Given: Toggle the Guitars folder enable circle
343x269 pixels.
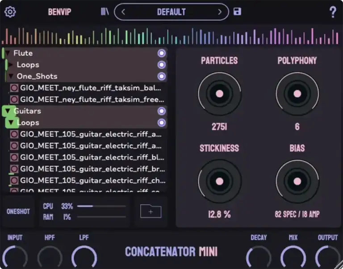Looking at the screenshot, I should click(x=162, y=111).
